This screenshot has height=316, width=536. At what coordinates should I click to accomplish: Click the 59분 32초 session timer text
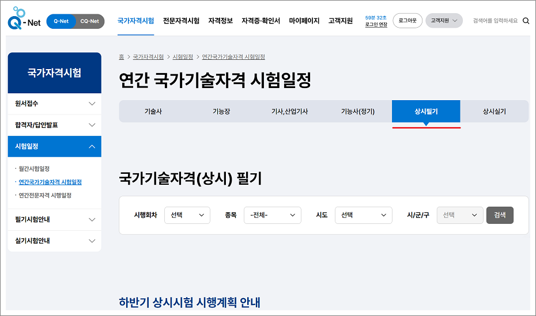click(376, 18)
